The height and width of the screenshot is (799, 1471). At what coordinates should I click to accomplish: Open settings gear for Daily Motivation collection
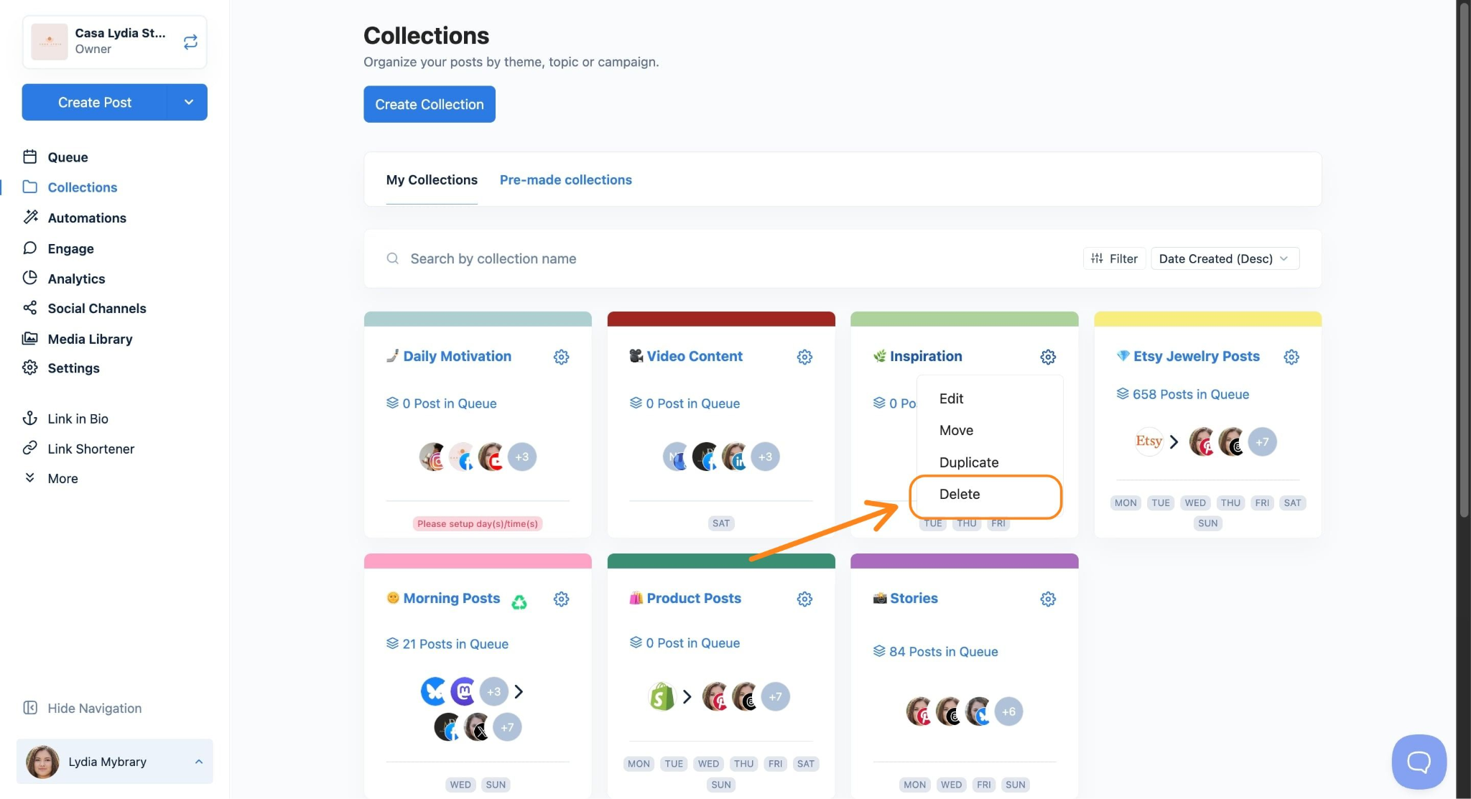561,357
